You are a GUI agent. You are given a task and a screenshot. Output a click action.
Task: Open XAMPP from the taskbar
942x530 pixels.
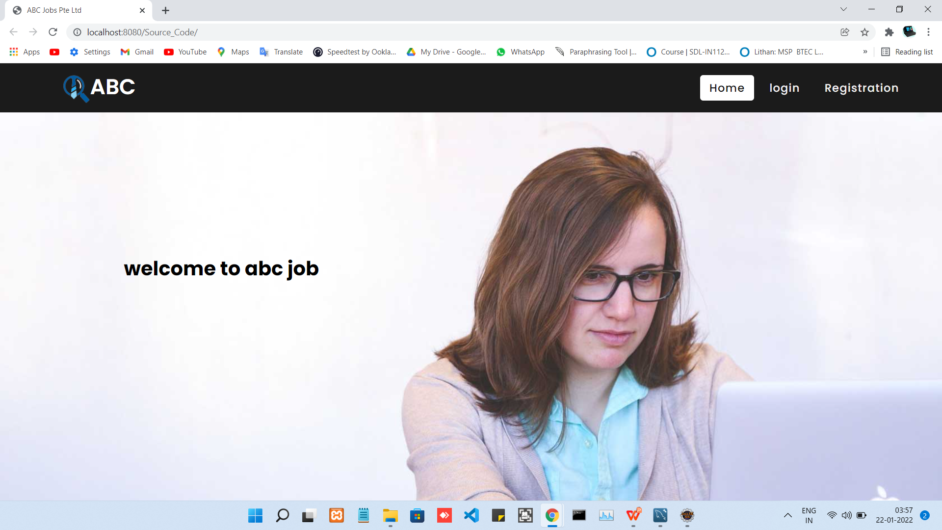tap(337, 515)
